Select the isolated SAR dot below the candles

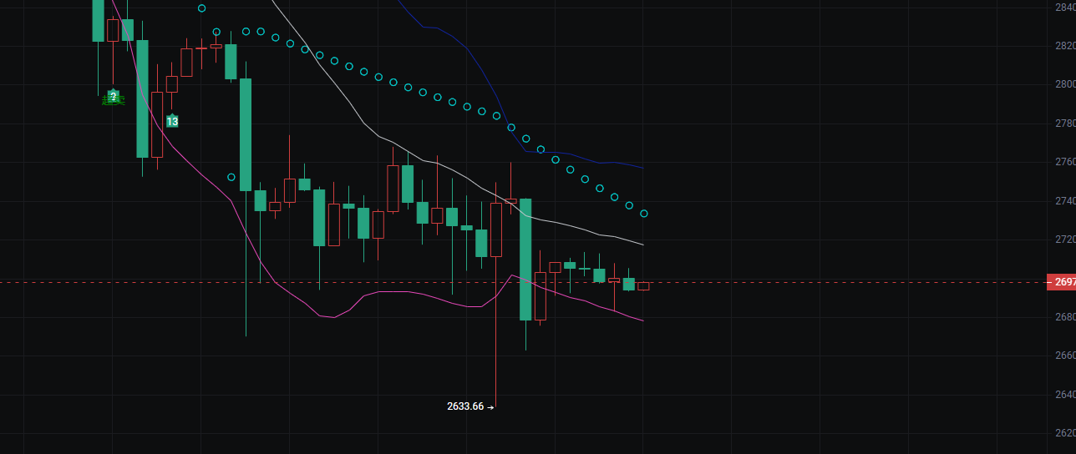tap(231, 177)
